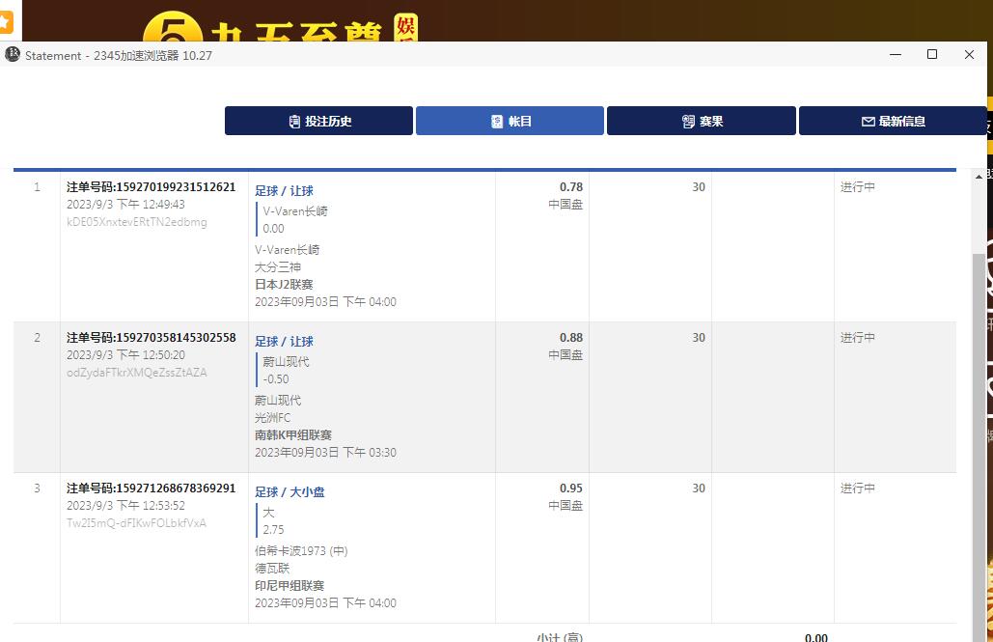Image resolution: width=993 pixels, height=642 pixels.
Task: Click the 进行中 status in row 2
Action: 858,338
